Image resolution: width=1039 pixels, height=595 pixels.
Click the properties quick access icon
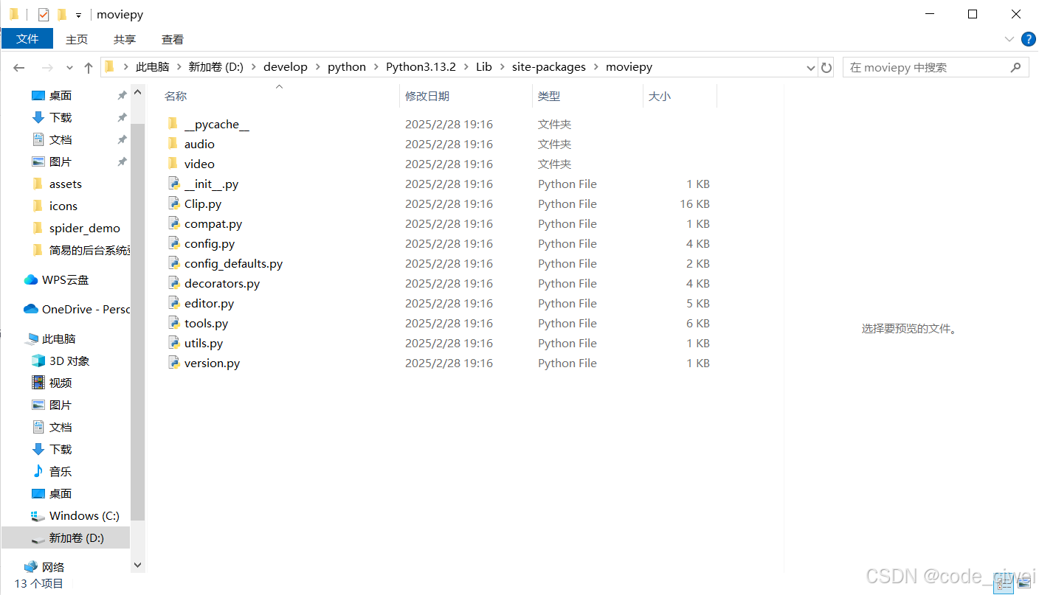44,14
